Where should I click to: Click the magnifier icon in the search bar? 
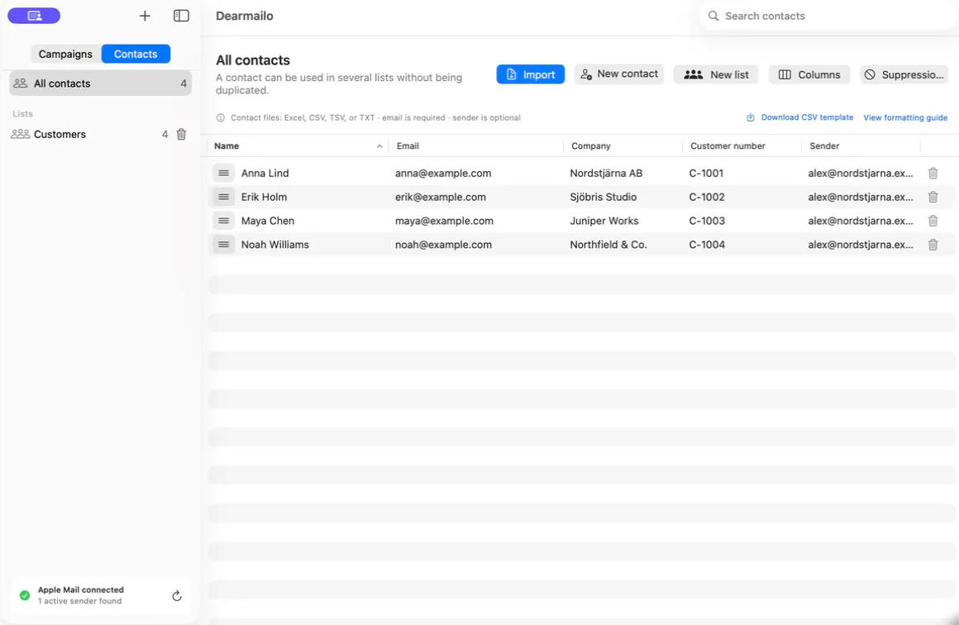[713, 16]
